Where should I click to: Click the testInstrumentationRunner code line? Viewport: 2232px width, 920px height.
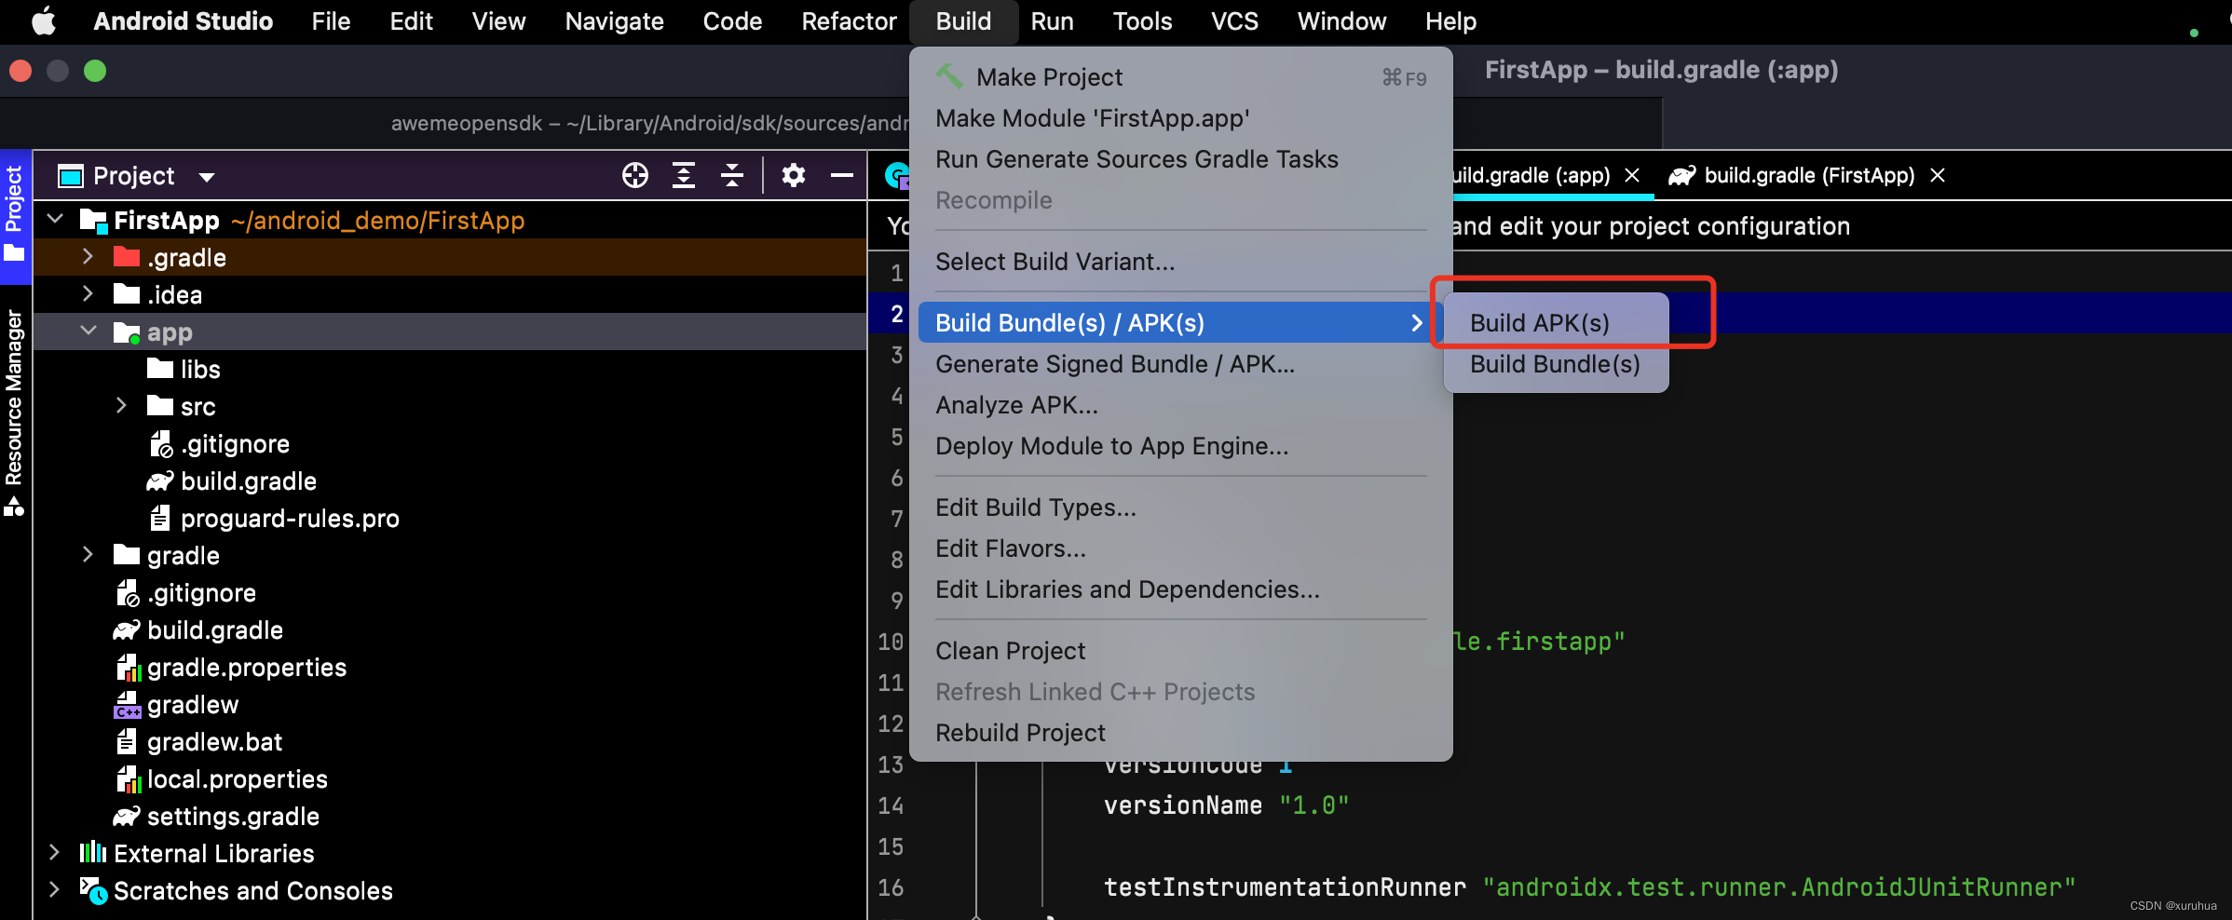[x=1589, y=887]
